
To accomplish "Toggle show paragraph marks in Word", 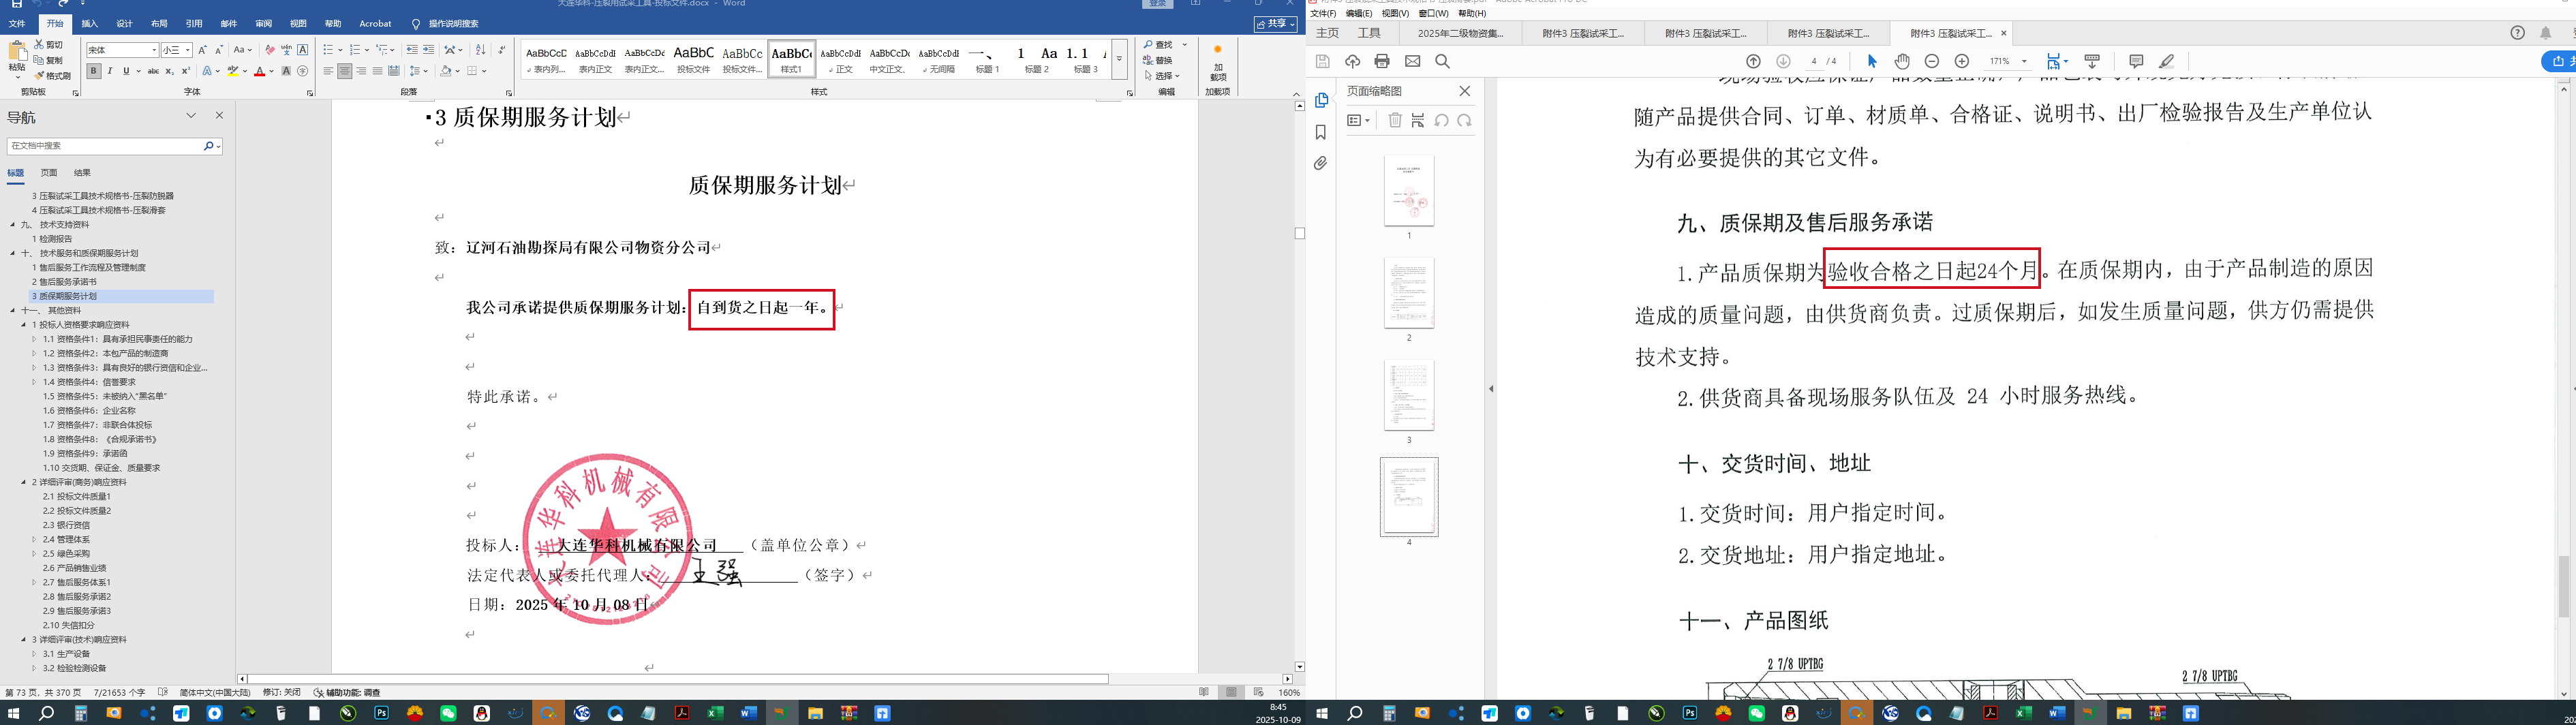I will point(501,50).
